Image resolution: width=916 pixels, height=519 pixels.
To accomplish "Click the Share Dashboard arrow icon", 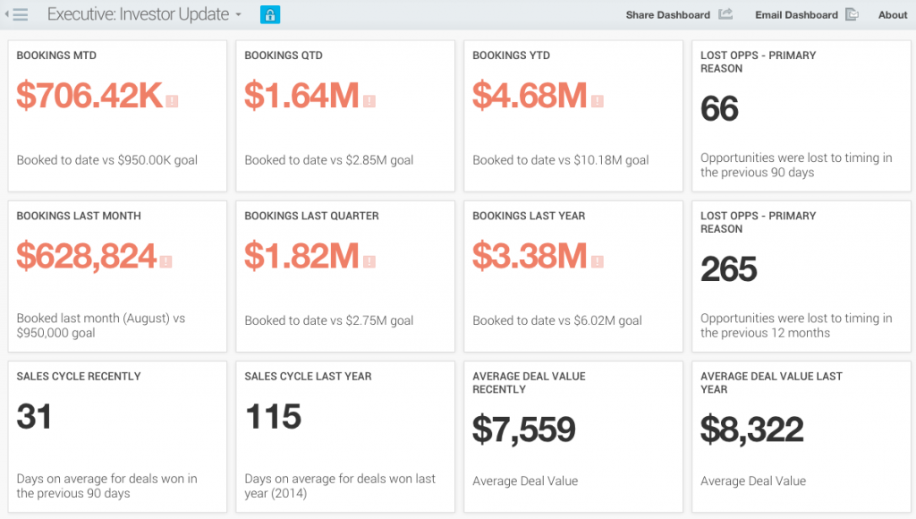I will pyautogui.click(x=725, y=14).
